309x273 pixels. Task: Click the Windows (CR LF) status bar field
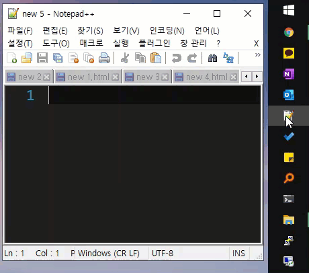click(x=109, y=253)
